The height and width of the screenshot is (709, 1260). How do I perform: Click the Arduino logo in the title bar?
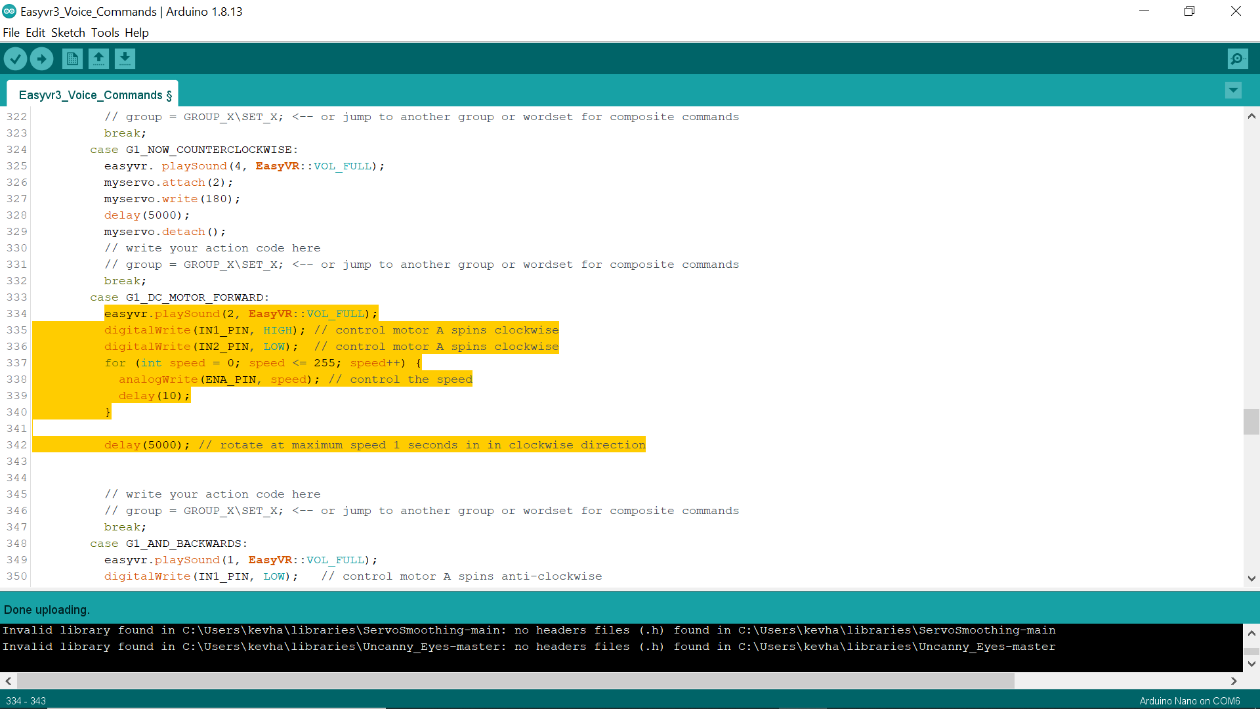[x=9, y=11]
